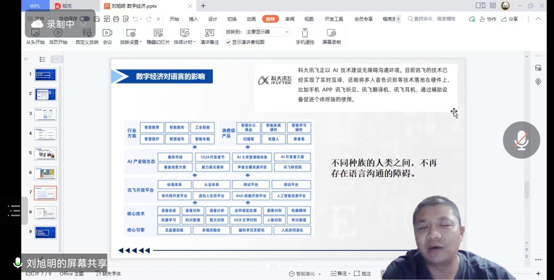Select slide 8 thumbnail
This screenshot has width=554, height=280.
click(x=46, y=213)
